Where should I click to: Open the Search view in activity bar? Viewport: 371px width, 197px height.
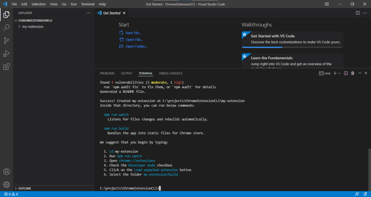point(6,27)
